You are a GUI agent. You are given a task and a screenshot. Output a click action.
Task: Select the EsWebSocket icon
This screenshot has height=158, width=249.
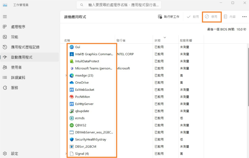coord(71,90)
